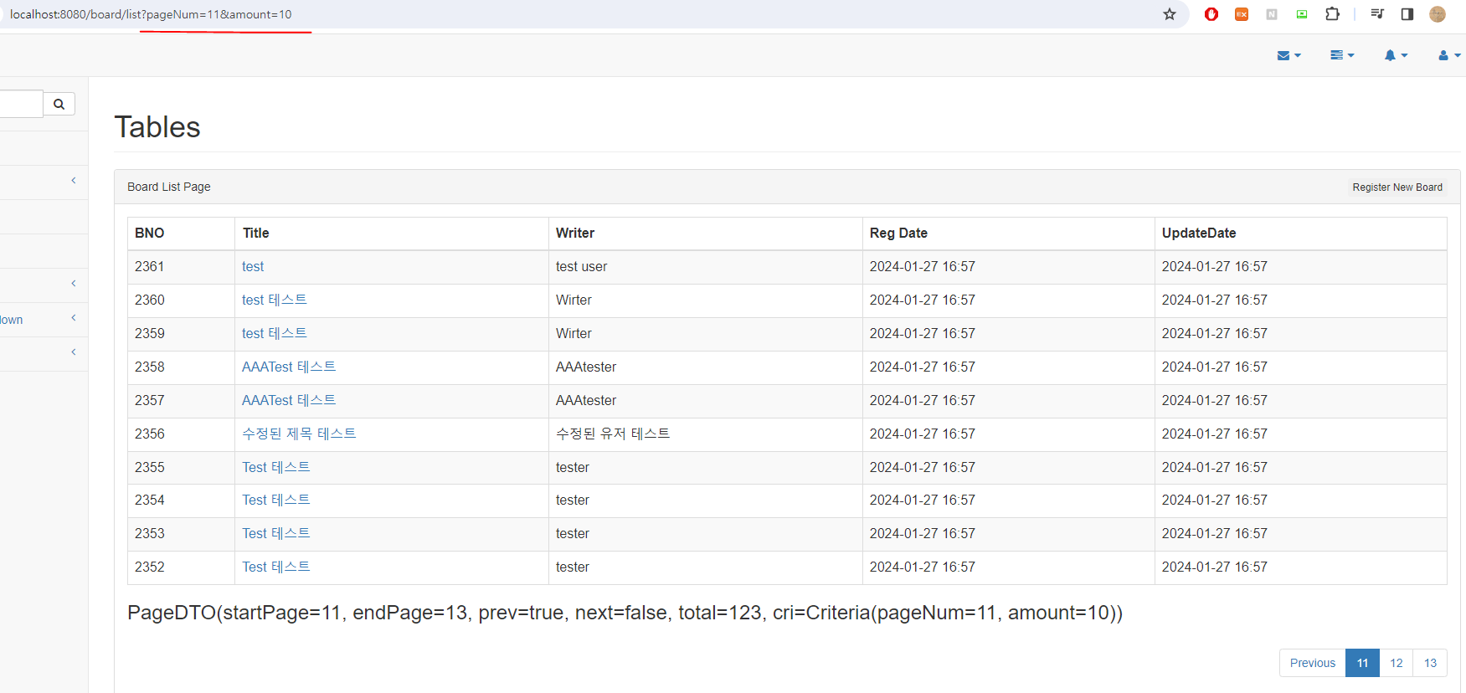Open the orange Ex browser extension
Screen dimensions: 1466x693
[1242, 14]
